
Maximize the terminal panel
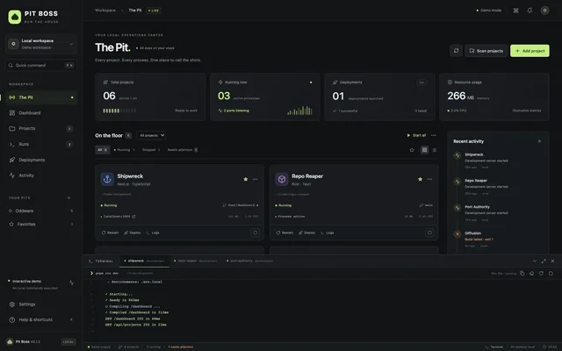click(544, 261)
